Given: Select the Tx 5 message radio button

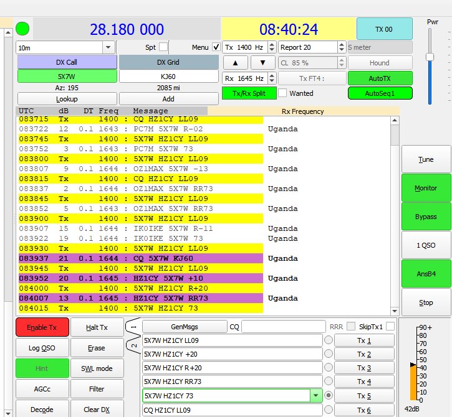Looking at the screenshot, I should click(329, 395).
